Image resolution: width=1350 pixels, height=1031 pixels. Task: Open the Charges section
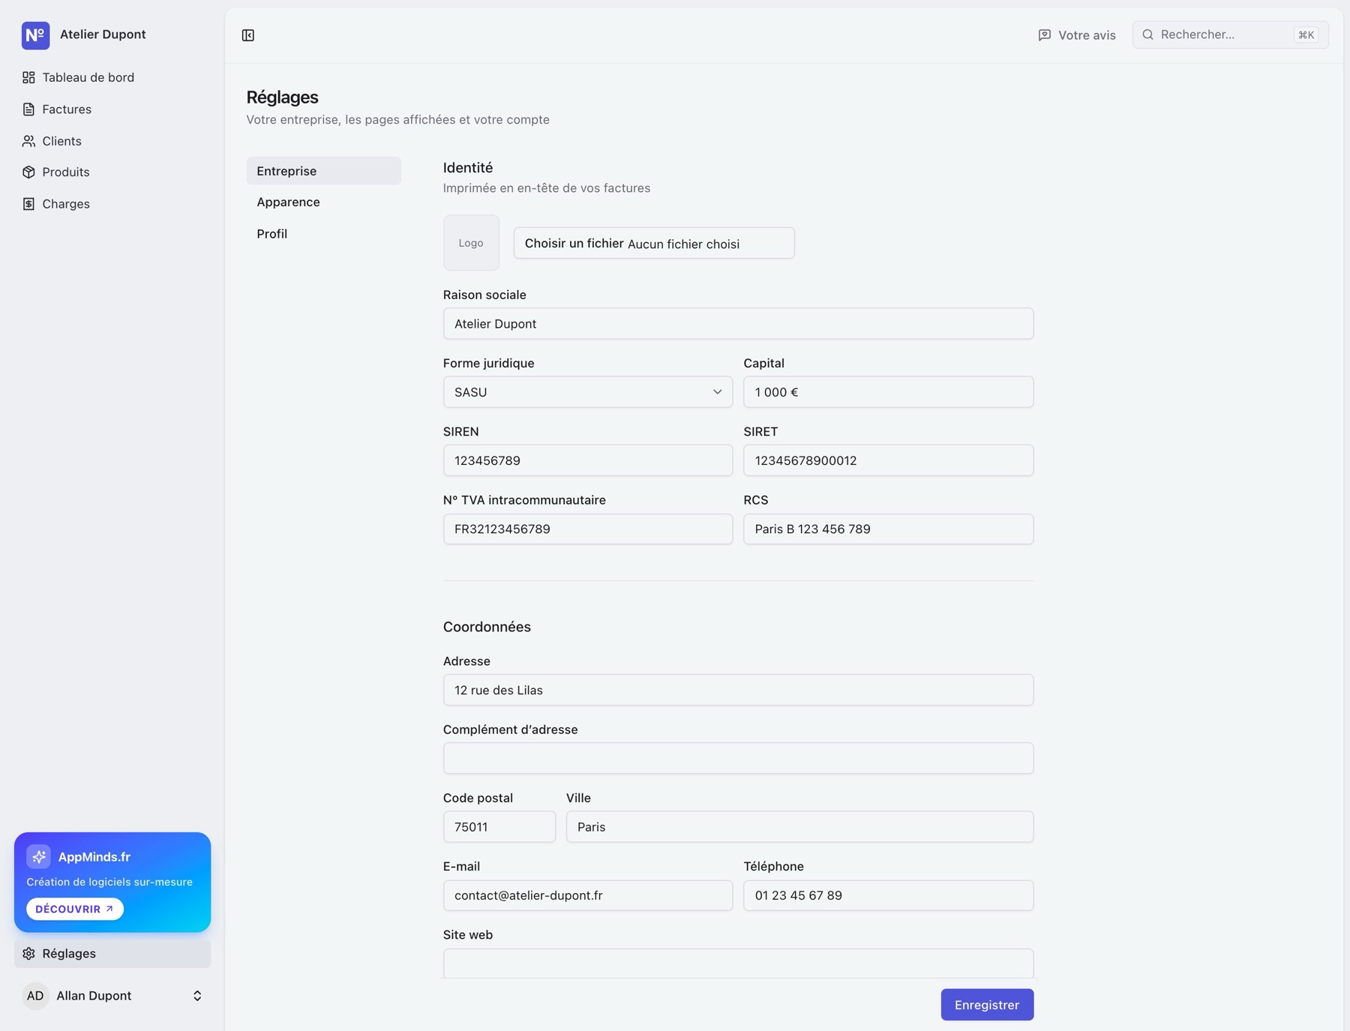click(112, 204)
